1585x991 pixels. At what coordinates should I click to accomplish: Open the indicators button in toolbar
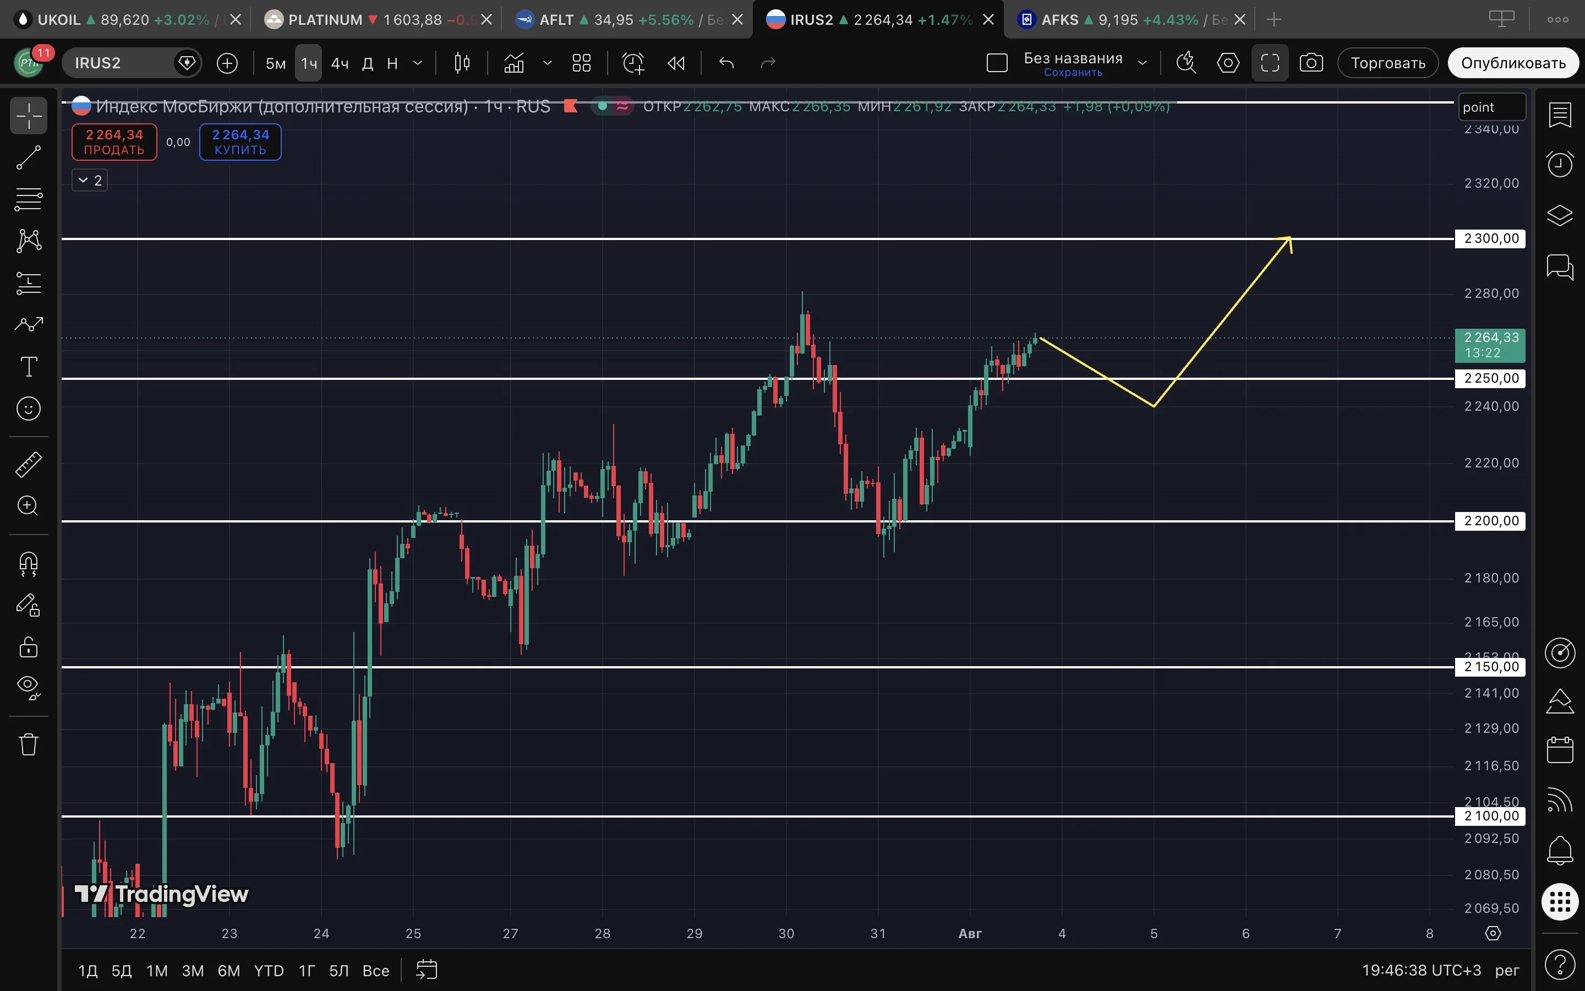514,63
